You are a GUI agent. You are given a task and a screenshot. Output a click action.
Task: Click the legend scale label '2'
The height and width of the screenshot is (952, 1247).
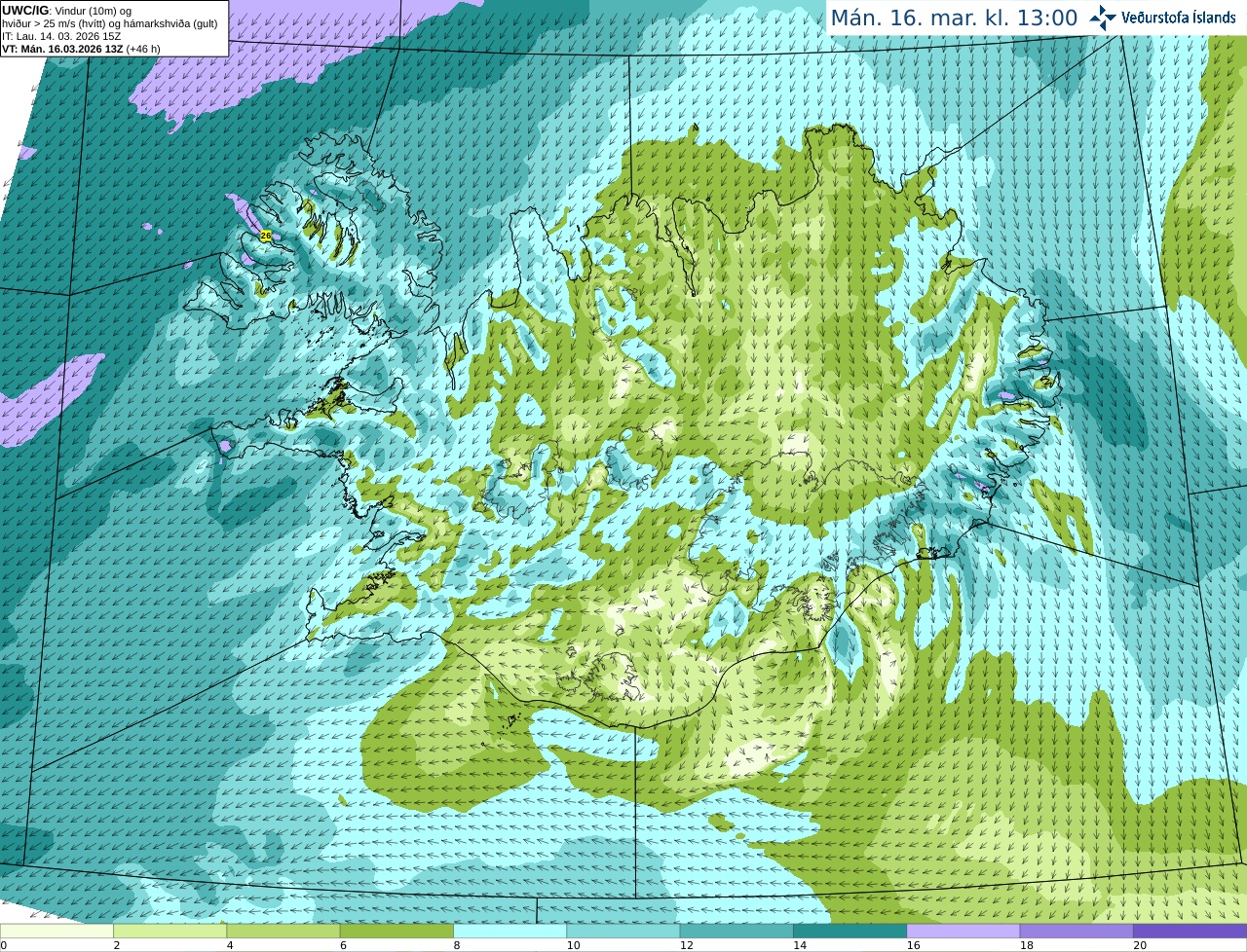(x=116, y=945)
